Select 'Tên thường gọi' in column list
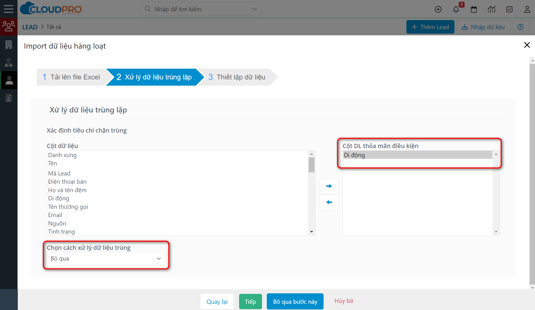 click(x=178, y=207)
